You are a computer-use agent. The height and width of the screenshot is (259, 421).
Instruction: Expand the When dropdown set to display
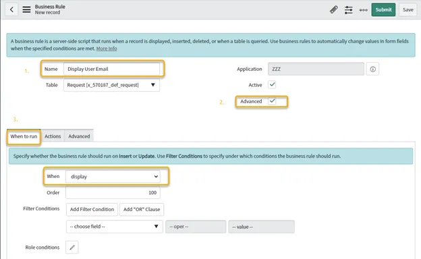pyautogui.click(x=113, y=177)
